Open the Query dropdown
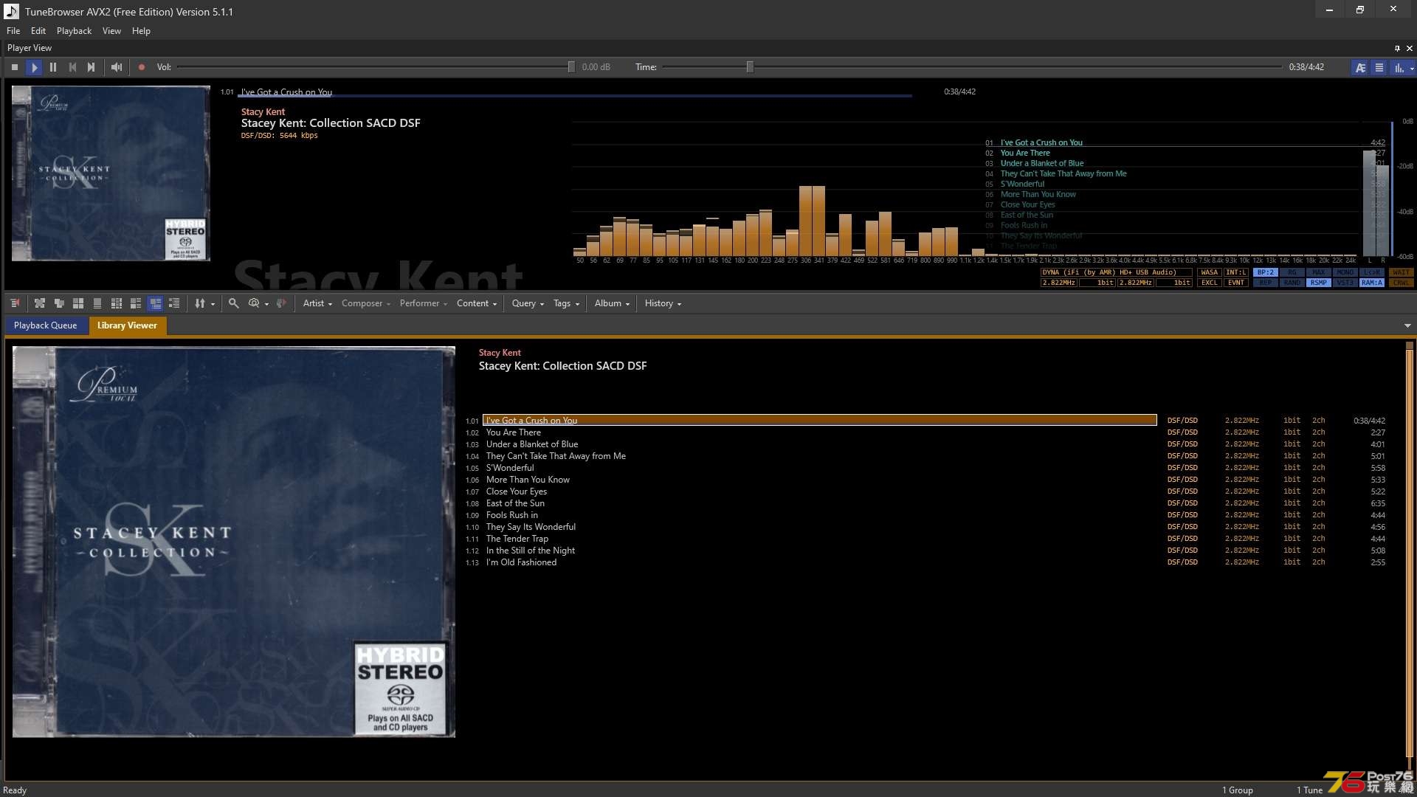The height and width of the screenshot is (797, 1417). click(x=528, y=303)
